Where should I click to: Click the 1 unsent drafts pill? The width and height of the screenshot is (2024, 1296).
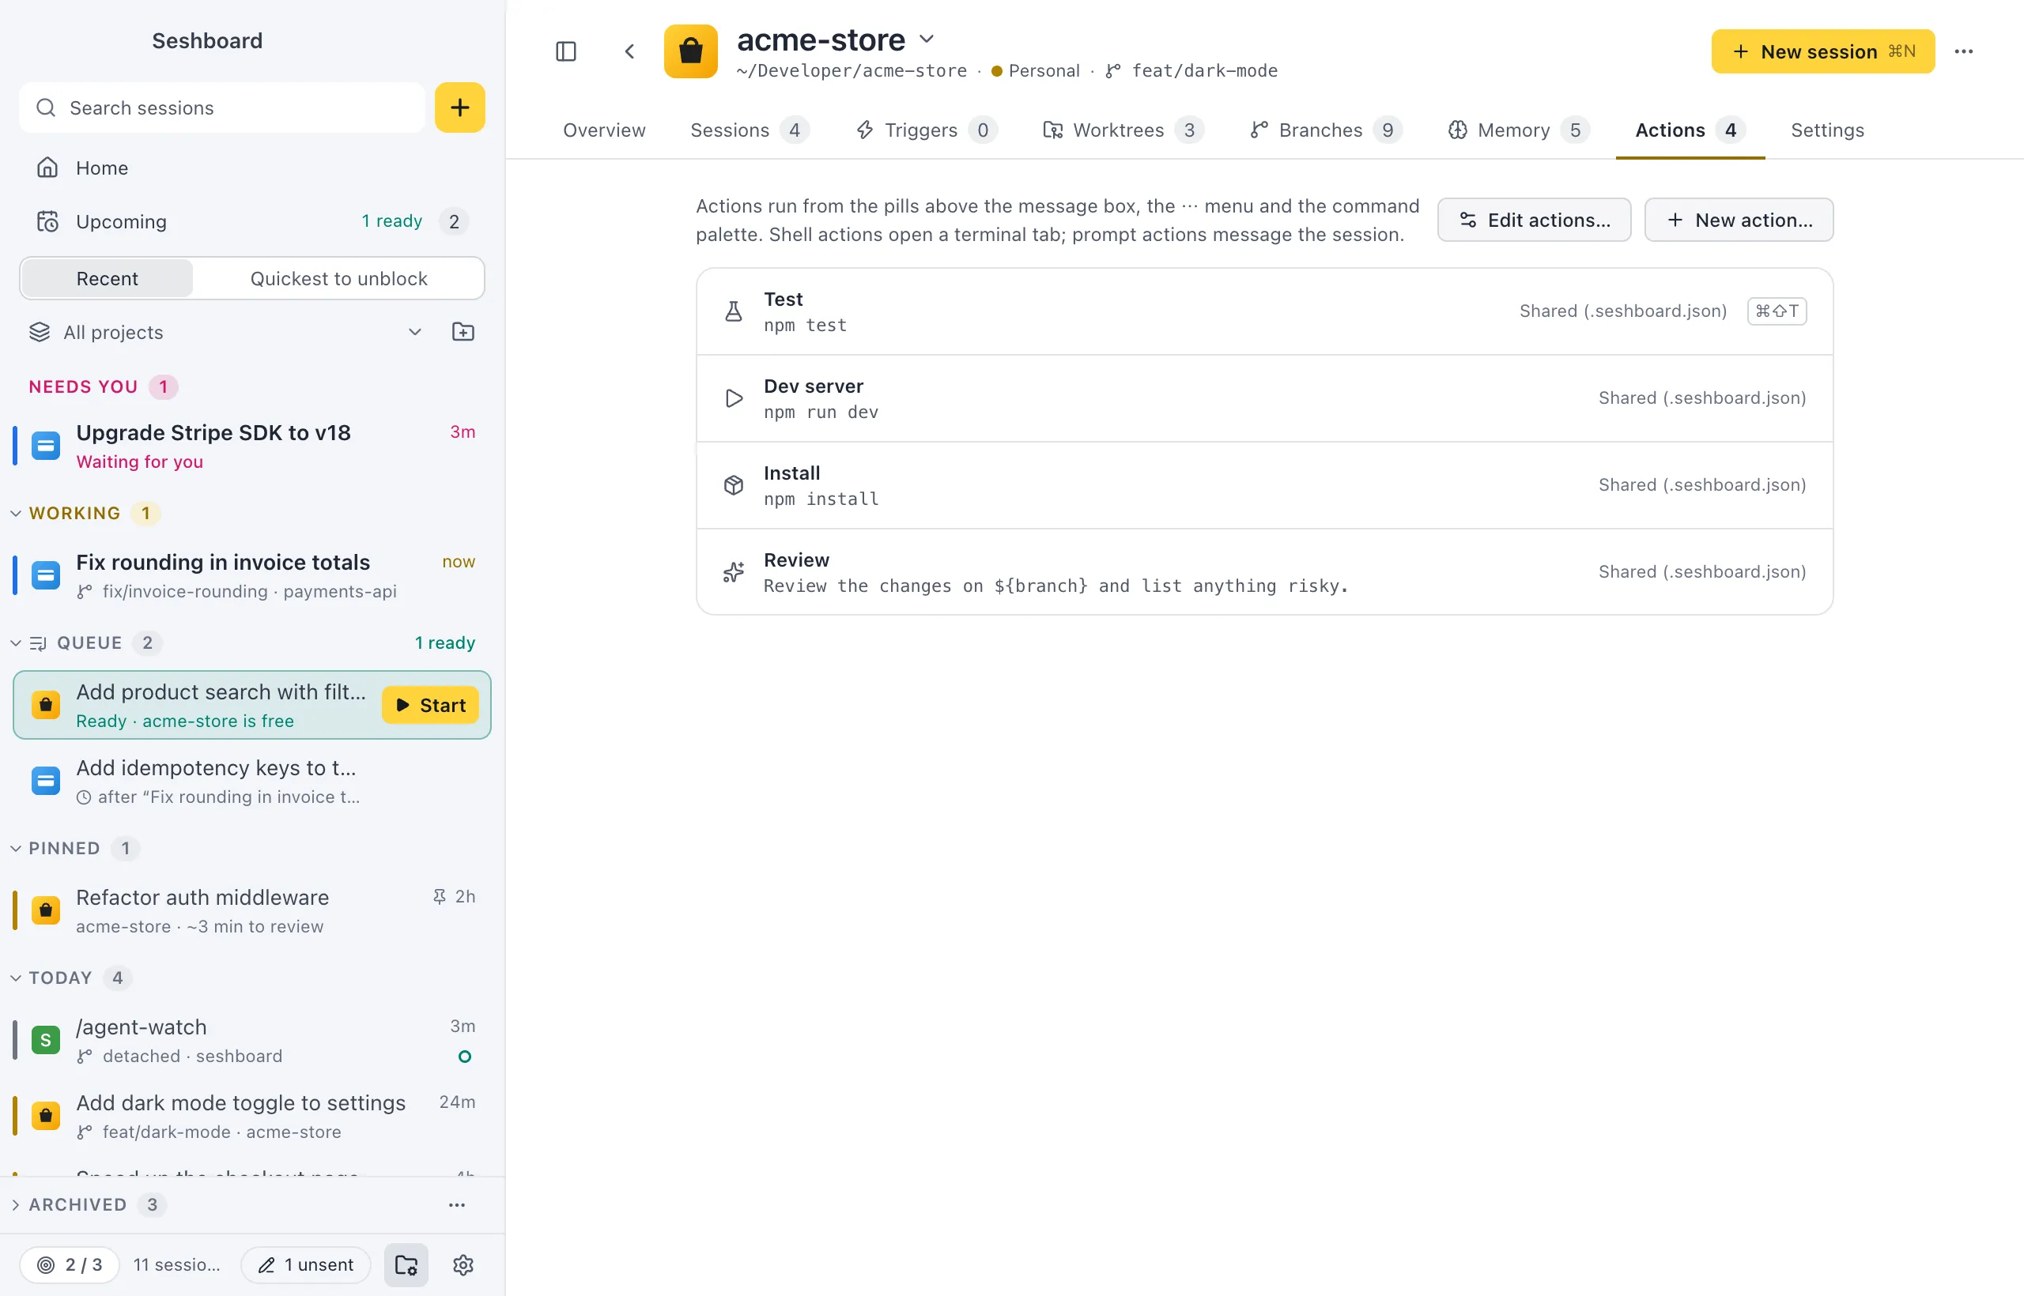click(306, 1264)
